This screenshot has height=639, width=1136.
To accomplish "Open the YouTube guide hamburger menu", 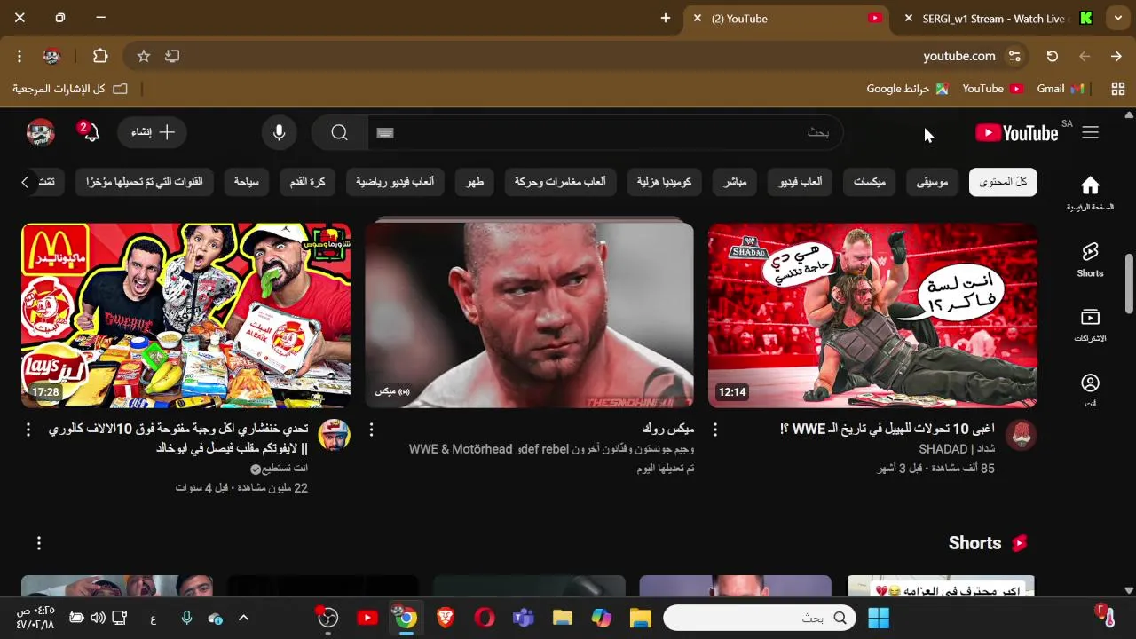I will [1090, 132].
